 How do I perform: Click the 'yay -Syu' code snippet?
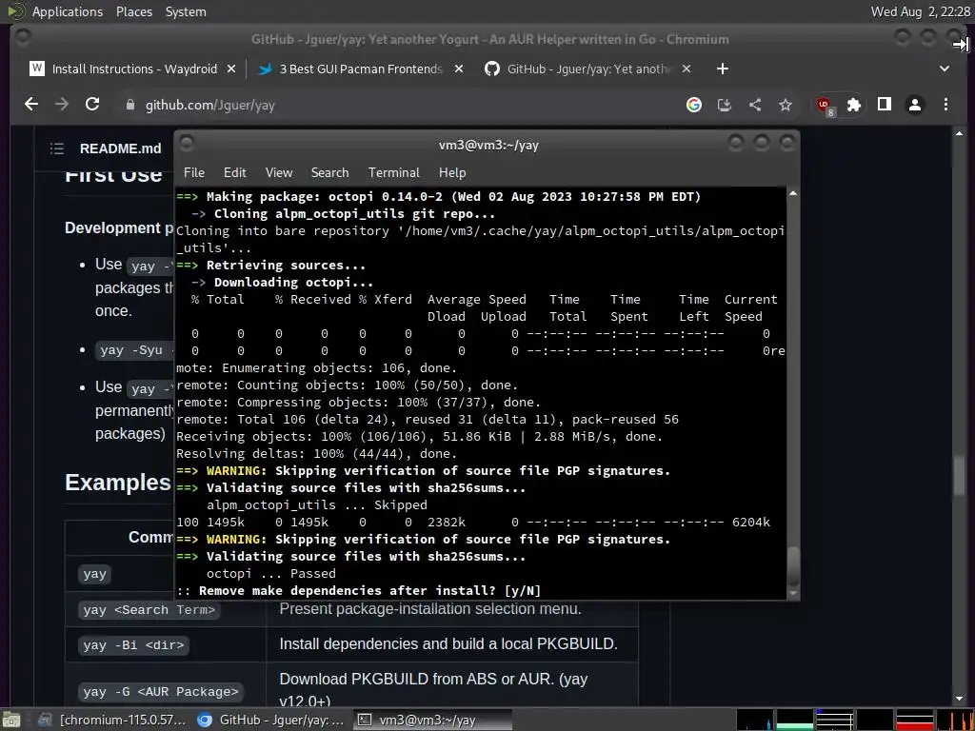click(131, 350)
